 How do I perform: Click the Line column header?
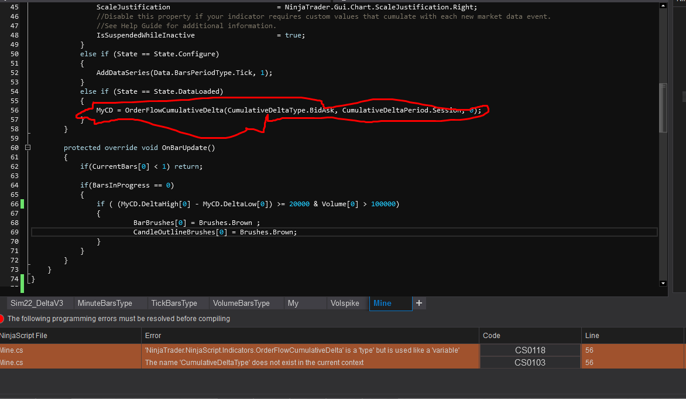(632, 336)
